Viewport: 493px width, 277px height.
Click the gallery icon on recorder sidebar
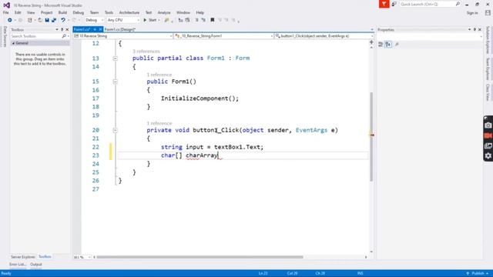[488, 145]
